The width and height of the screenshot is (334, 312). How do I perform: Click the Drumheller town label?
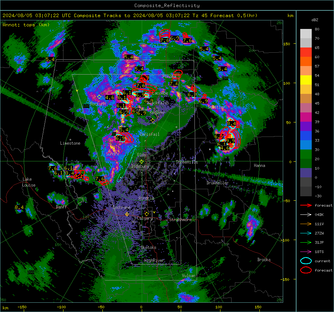pos(217,183)
